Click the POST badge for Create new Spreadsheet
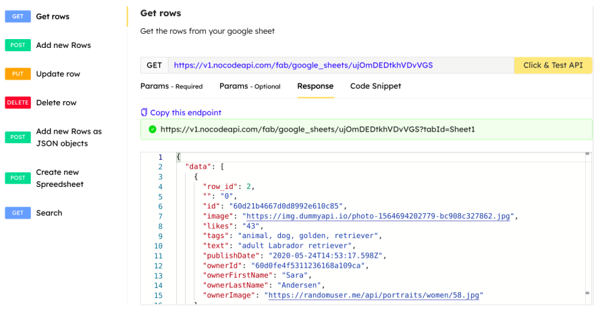This screenshot has width=594, height=313. 18,178
